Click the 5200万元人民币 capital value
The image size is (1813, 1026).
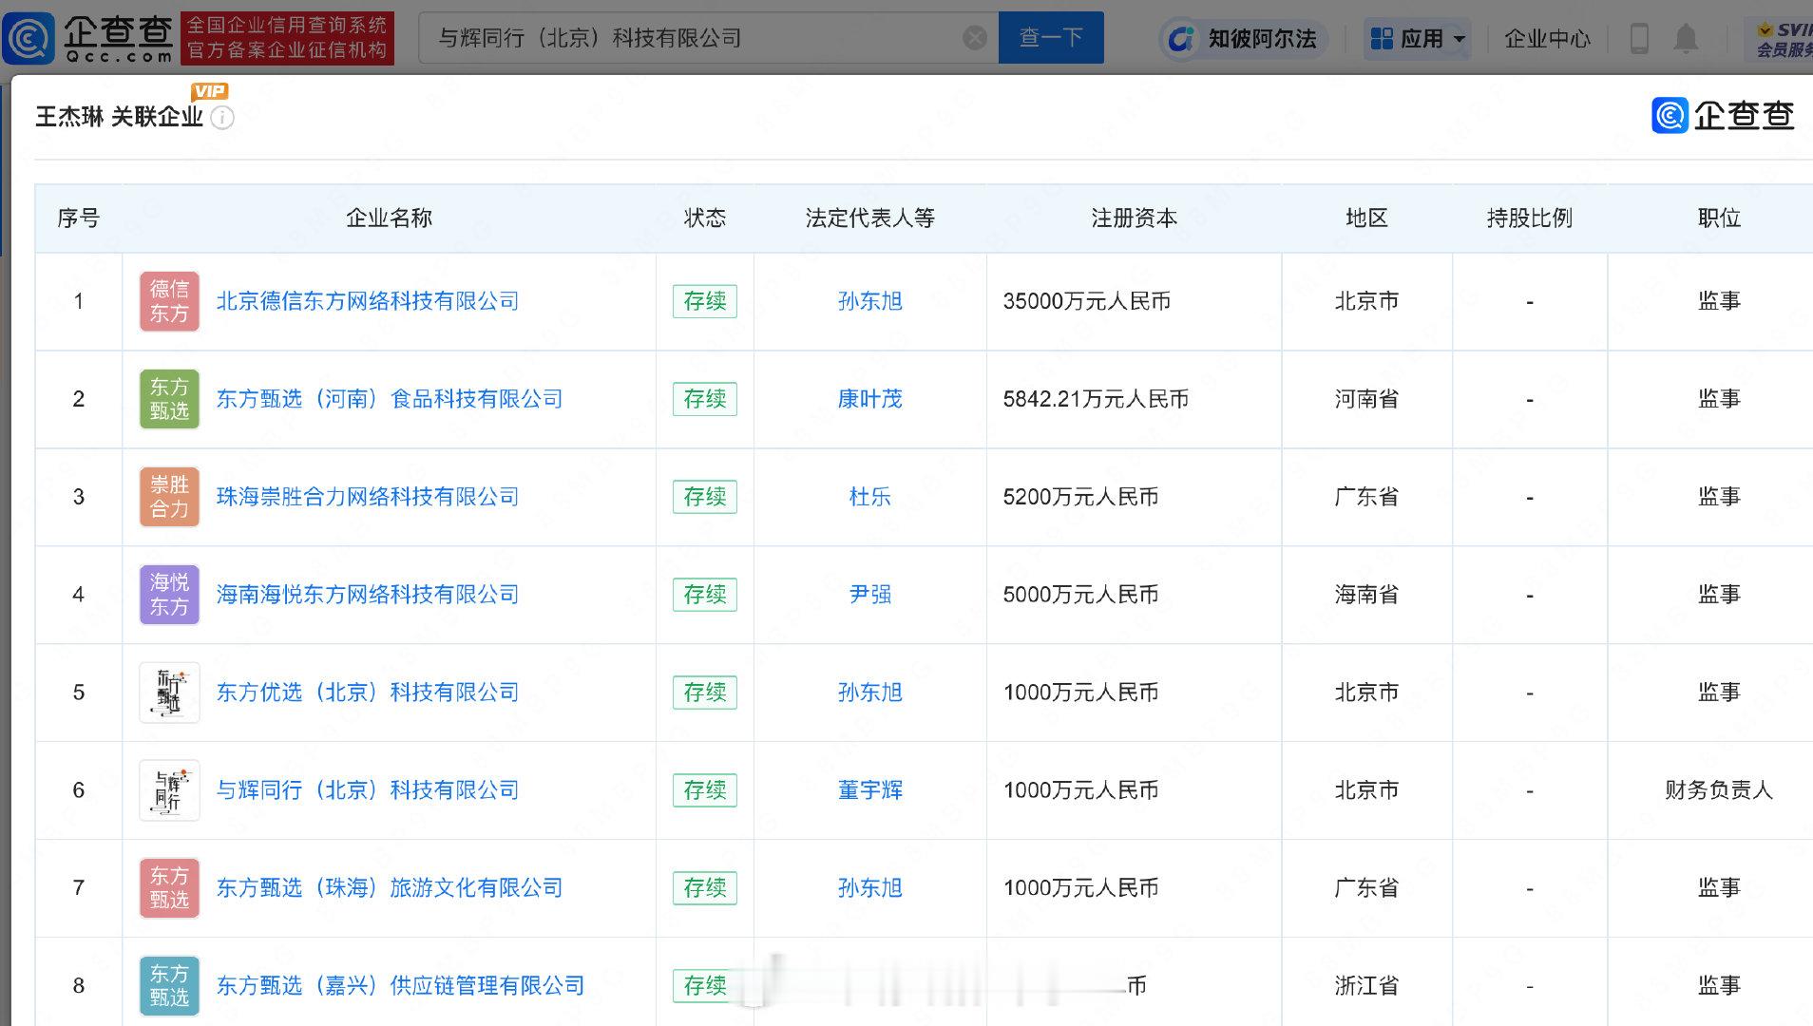coord(1080,497)
